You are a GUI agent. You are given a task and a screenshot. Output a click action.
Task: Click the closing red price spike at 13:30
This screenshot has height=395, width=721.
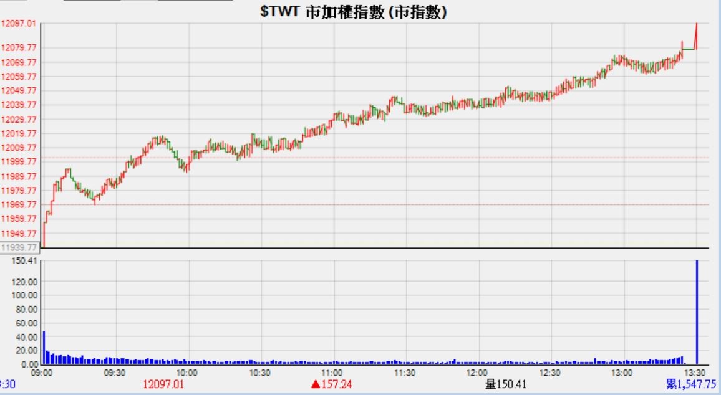click(696, 34)
